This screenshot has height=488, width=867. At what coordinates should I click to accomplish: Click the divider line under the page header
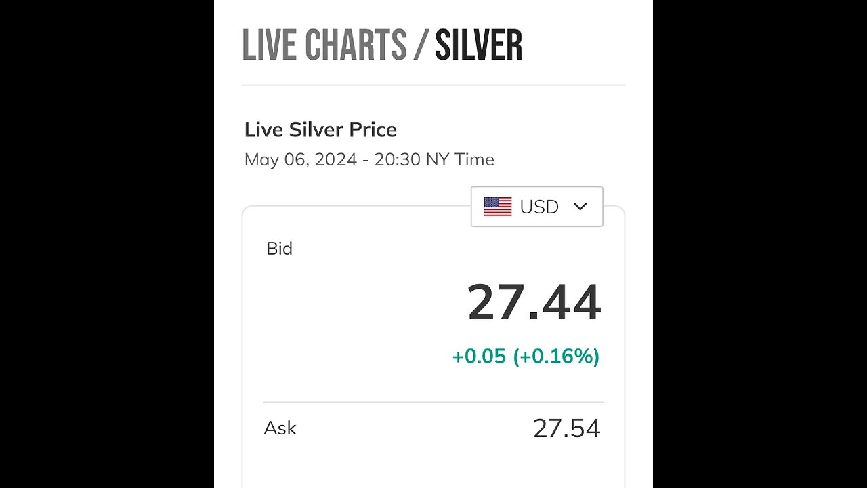pos(433,85)
